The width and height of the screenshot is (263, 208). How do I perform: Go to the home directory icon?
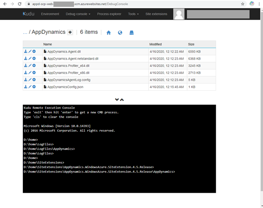(109, 33)
